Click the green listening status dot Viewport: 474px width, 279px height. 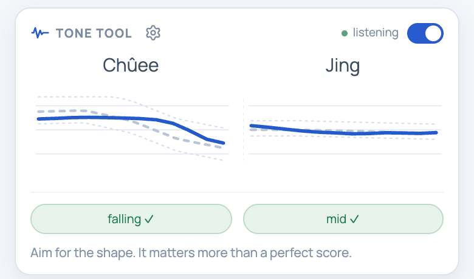[345, 33]
